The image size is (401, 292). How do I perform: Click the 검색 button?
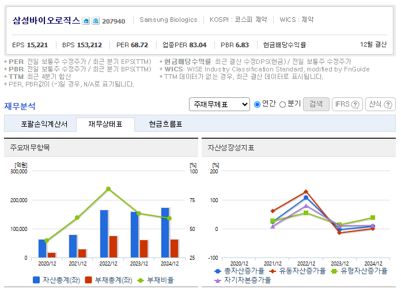(x=316, y=104)
